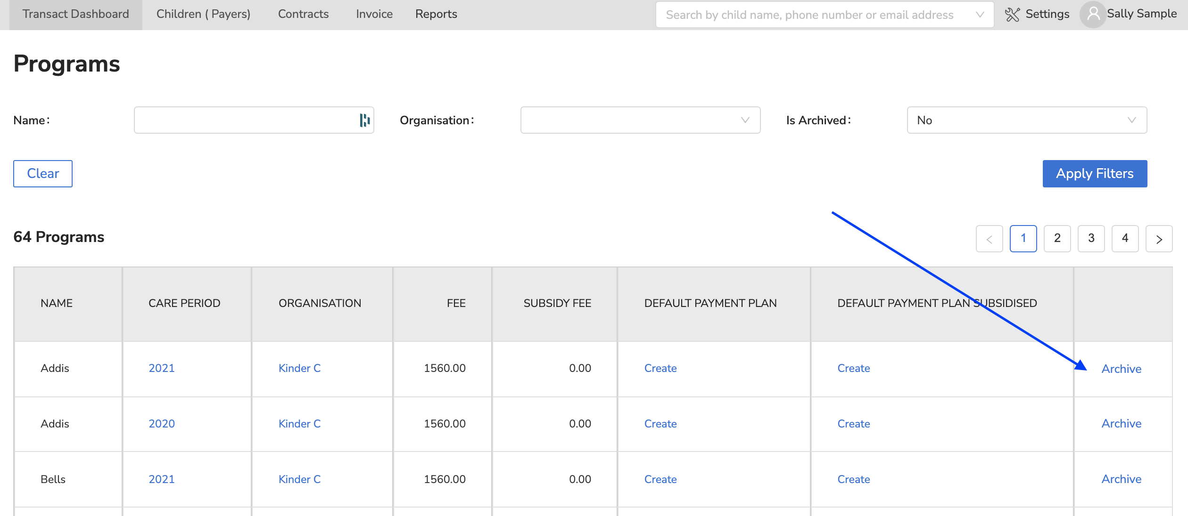Screen dimensions: 1188x516
Task: Open the Organisation dropdown
Action: 640,121
